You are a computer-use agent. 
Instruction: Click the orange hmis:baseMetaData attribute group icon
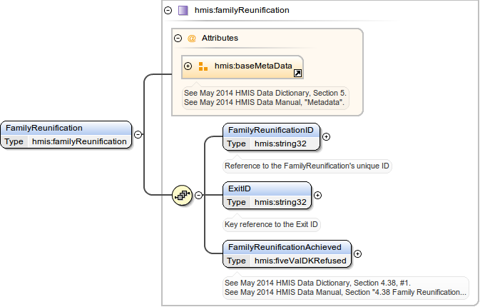203,66
